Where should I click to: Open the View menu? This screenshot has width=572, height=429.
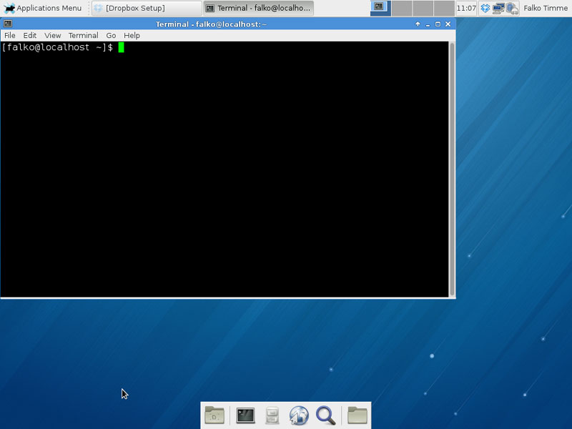pos(52,35)
